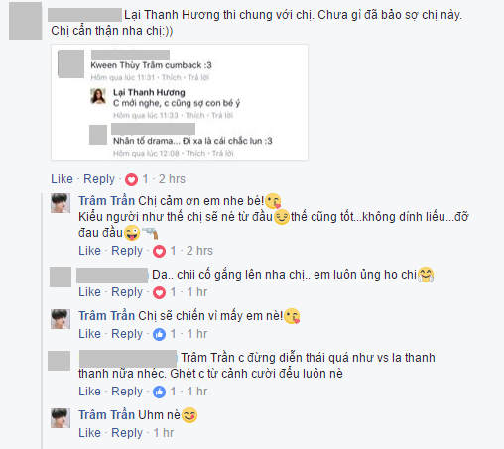The height and width of the screenshot is (449, 504).
Task: Reply to Trâm Trần's 'Uhm nè' comment
Action: tap(127, 433)
